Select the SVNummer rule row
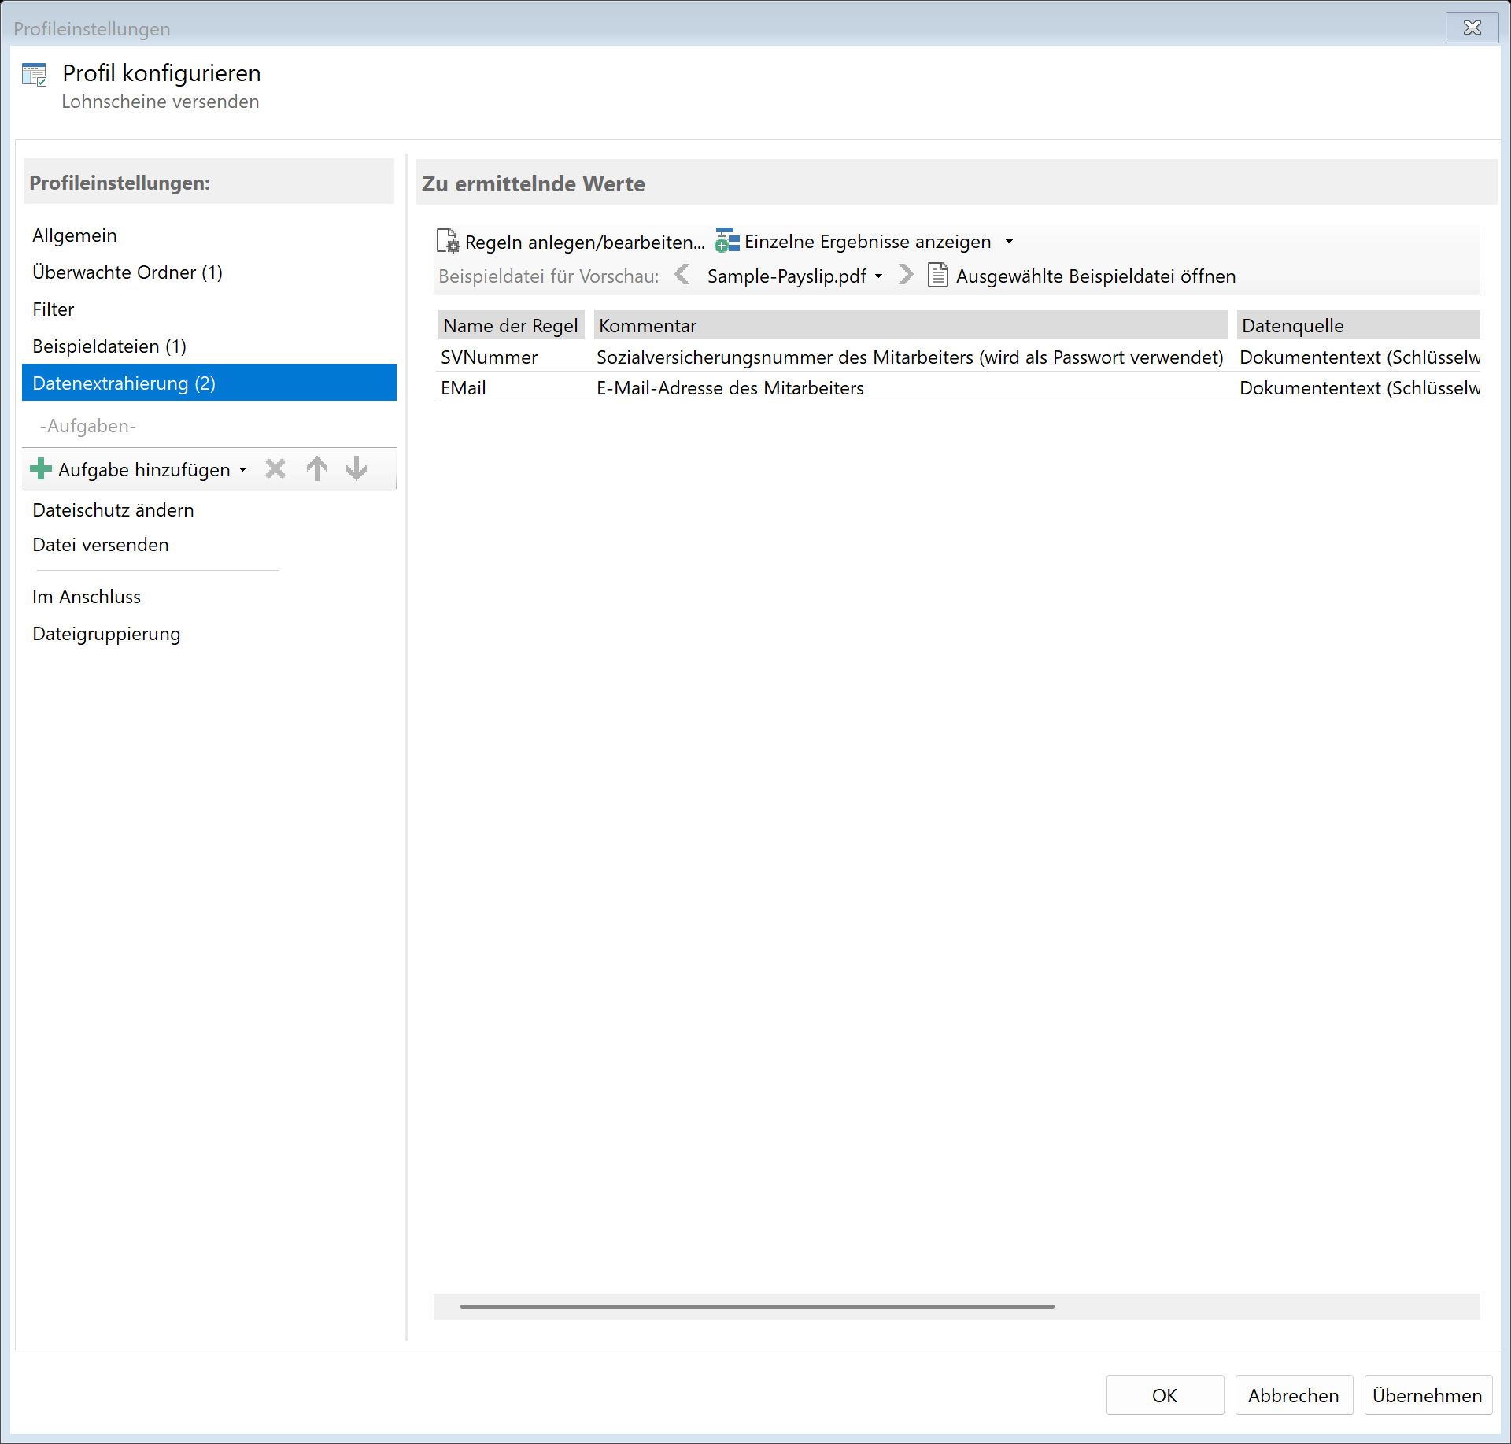1511x1444 pixels. click(489, 357)
